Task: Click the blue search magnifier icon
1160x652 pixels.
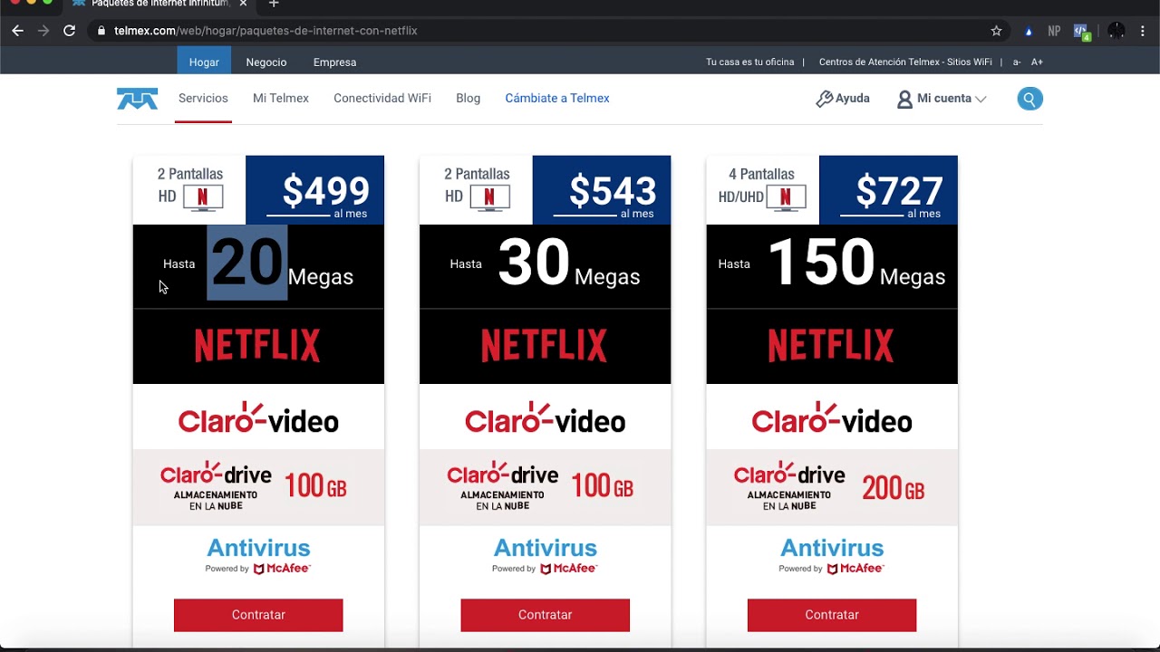Action: (1029, 99)
